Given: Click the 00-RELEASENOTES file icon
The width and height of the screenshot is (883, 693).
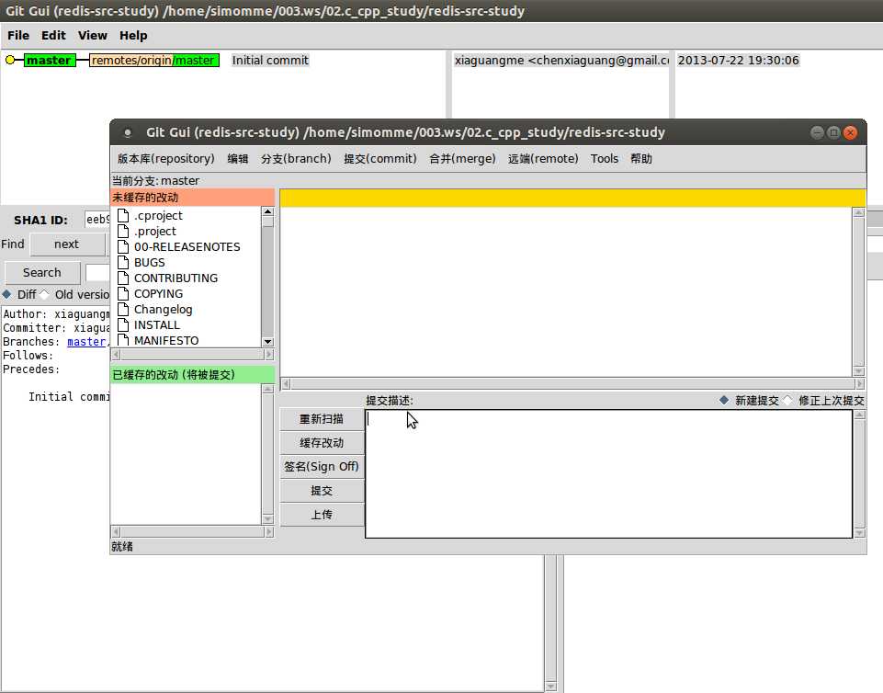Looking at the screenshot, I should pyautogui.click(x=123, y=246).
